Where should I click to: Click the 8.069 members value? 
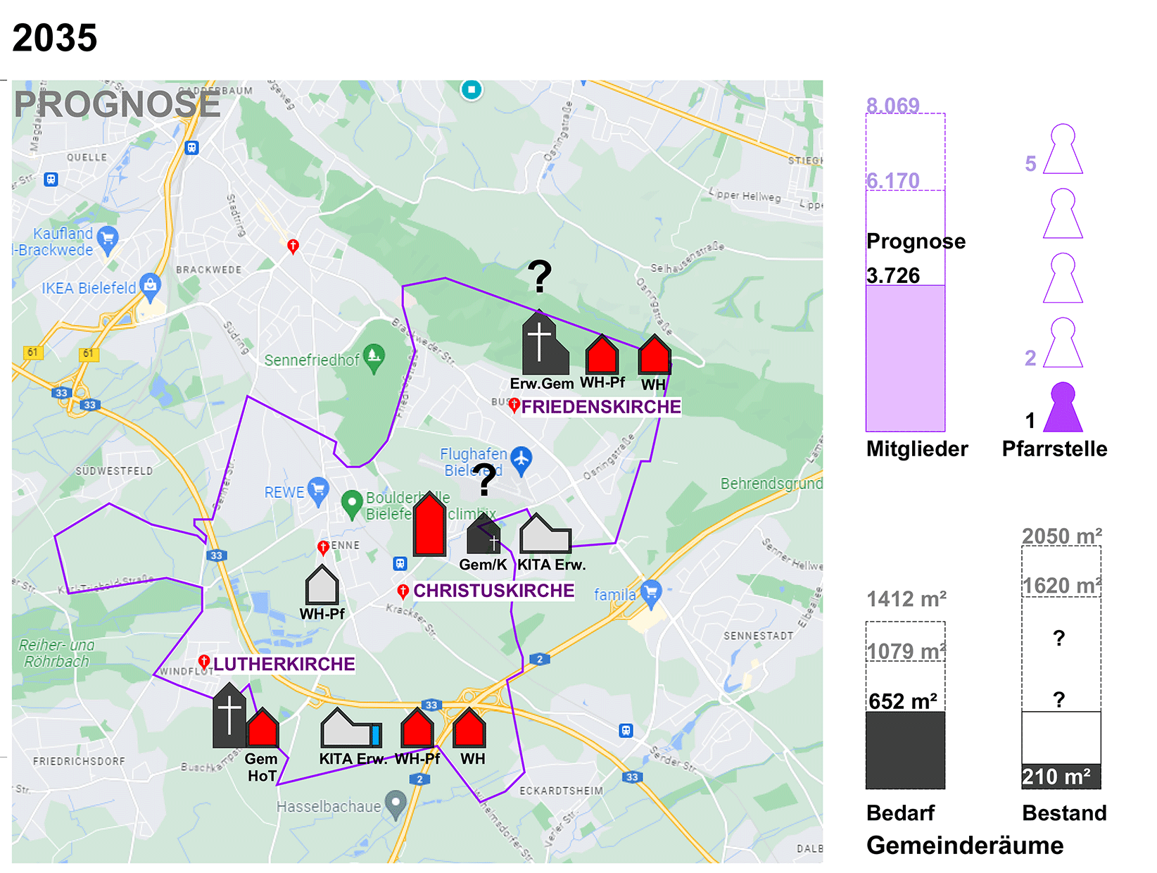(x=893, y=105)
